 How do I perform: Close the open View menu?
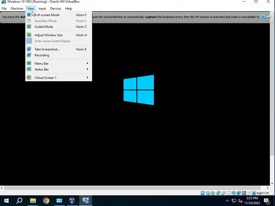[x=31, y=8]
